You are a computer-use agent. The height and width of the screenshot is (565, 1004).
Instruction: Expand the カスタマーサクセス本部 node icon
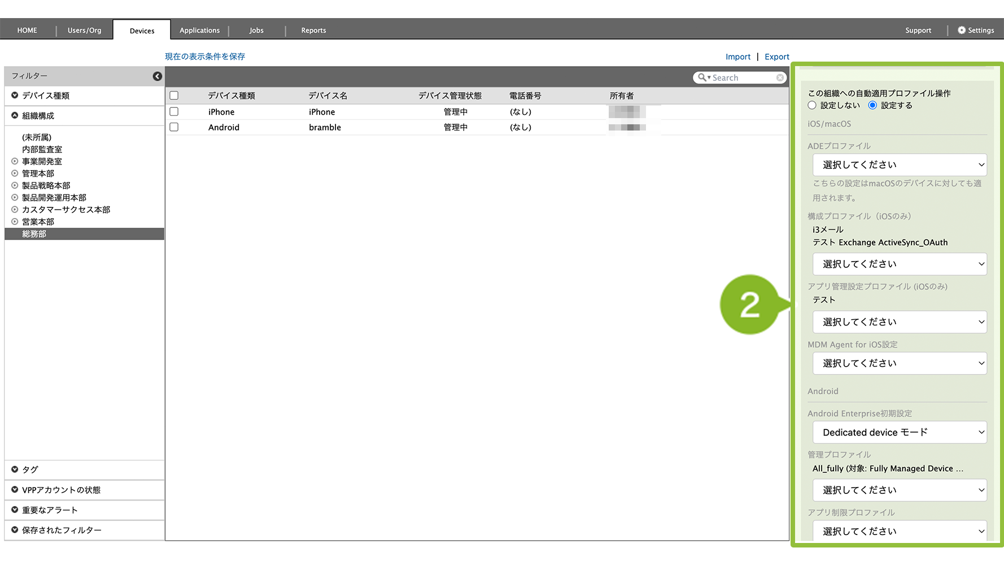[x=15, y=210]
